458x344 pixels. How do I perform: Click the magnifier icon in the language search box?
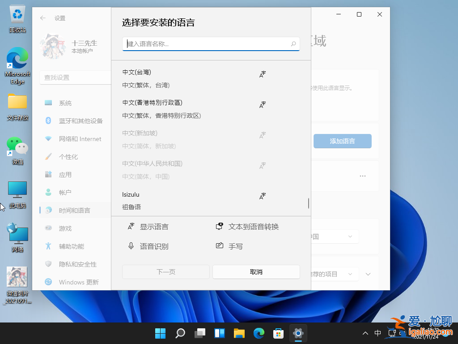point(293,43)
